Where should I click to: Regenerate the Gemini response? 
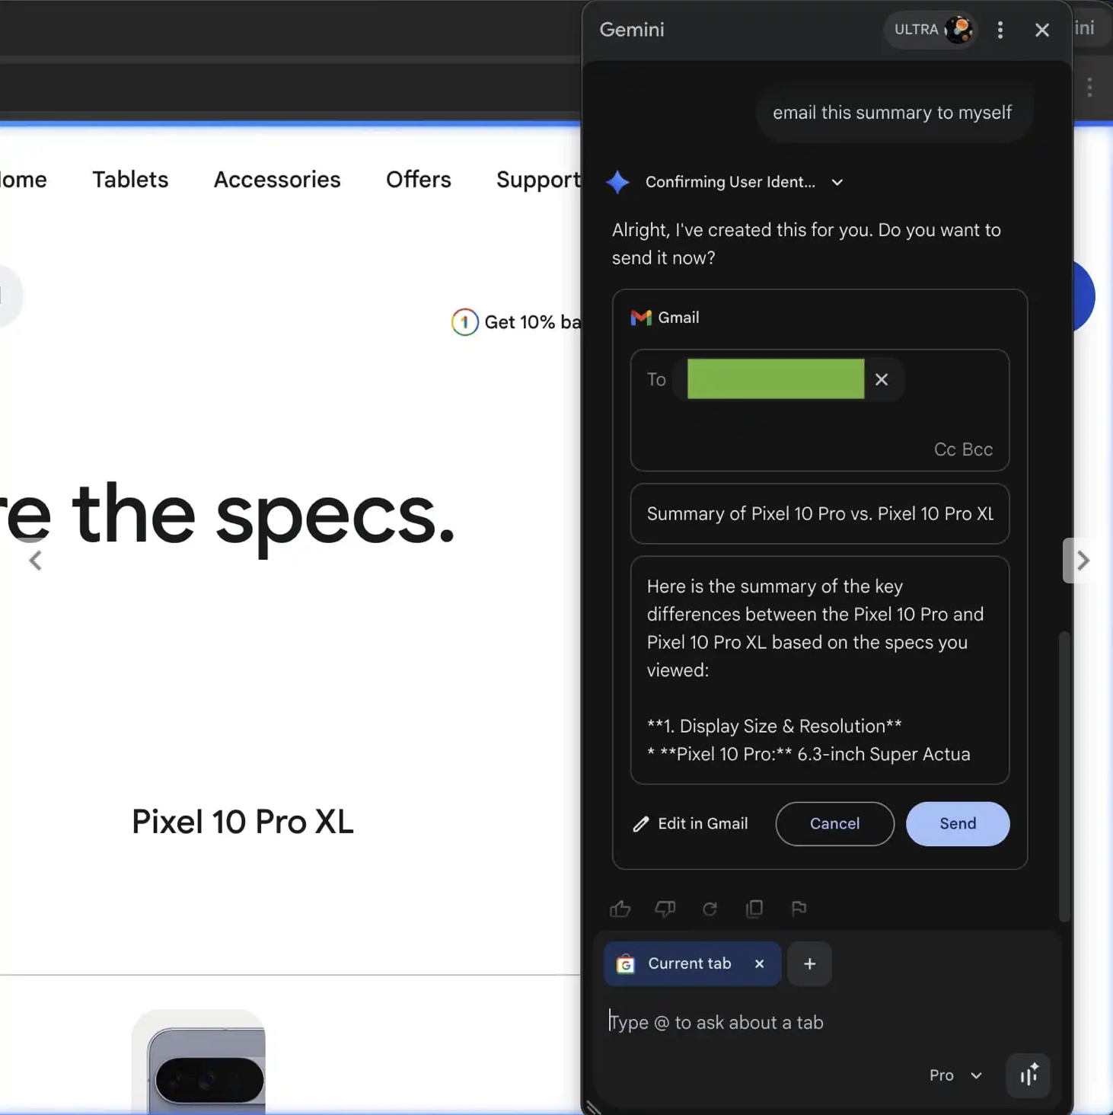click(x=710, y=909)
